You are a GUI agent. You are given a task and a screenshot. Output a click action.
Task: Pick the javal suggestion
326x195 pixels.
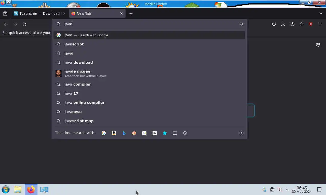(149, 53)
